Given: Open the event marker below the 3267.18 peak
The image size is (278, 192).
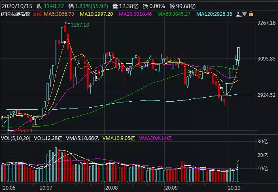Looking at the screenshot, I should point(65,42).
